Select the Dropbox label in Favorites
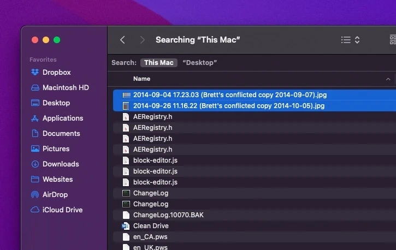The image size is (396, 250). [x=57, y=73]
